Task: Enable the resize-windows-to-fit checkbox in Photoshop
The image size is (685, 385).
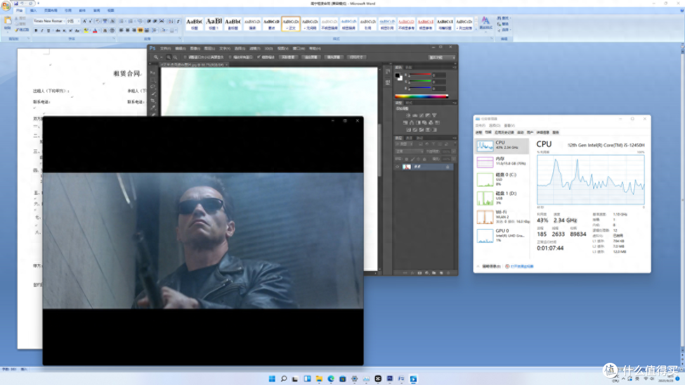Action: point(185,57)
